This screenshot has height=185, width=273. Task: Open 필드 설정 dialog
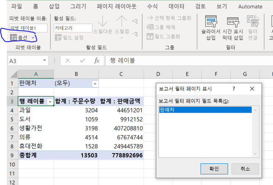pyautogui.click(x=69, y=37)
